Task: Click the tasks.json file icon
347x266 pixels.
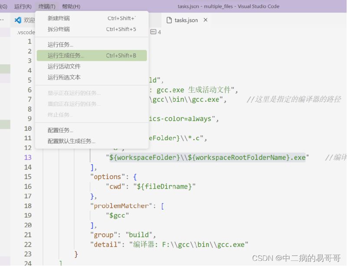Action: [169, 20]
